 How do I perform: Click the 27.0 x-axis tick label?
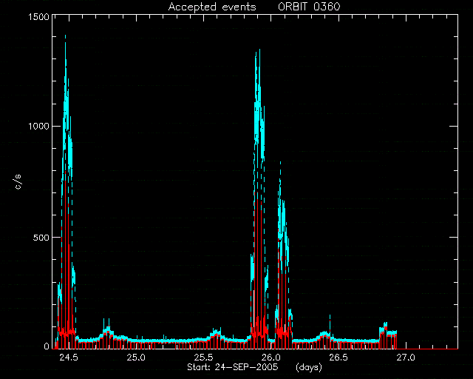point(406,358)
